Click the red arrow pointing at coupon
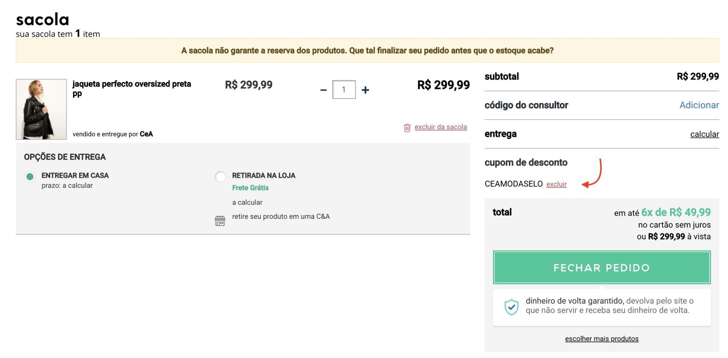Screen dimensions: 728x358 pos(592,173)
